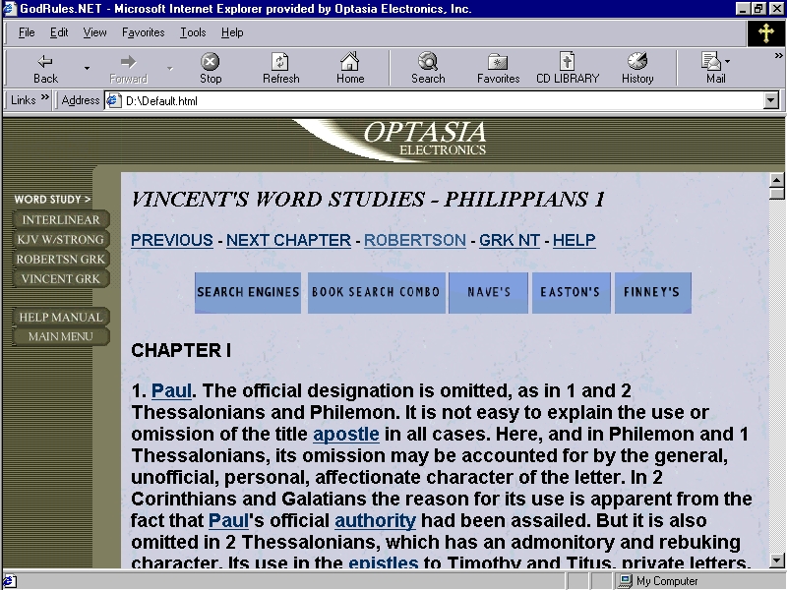
Task: Refresh the page using the Refresh icon
Action: click(280, 62)
